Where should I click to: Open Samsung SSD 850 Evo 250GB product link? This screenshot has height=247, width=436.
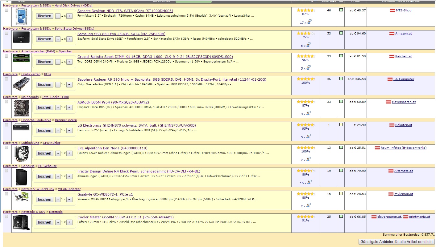[121, 34]
